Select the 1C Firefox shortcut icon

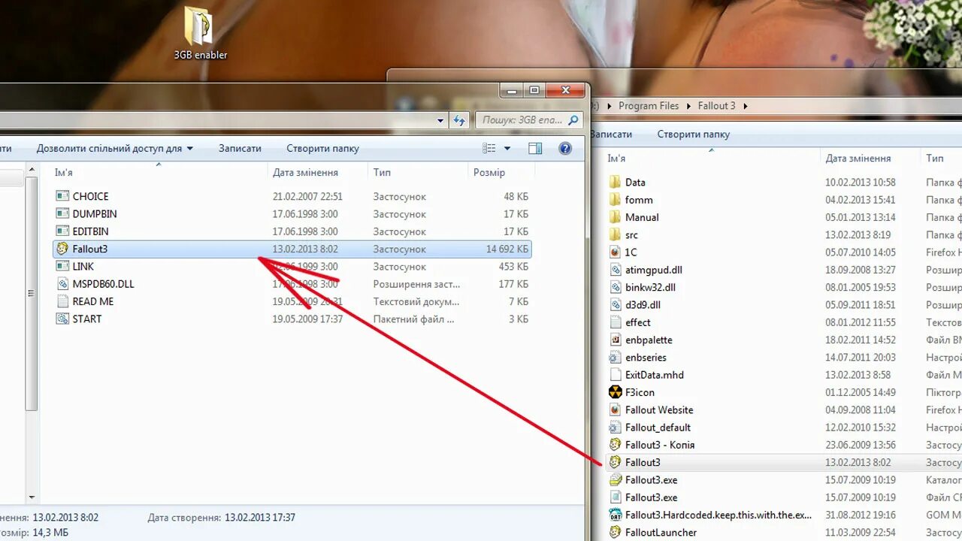tap(615, 252)
